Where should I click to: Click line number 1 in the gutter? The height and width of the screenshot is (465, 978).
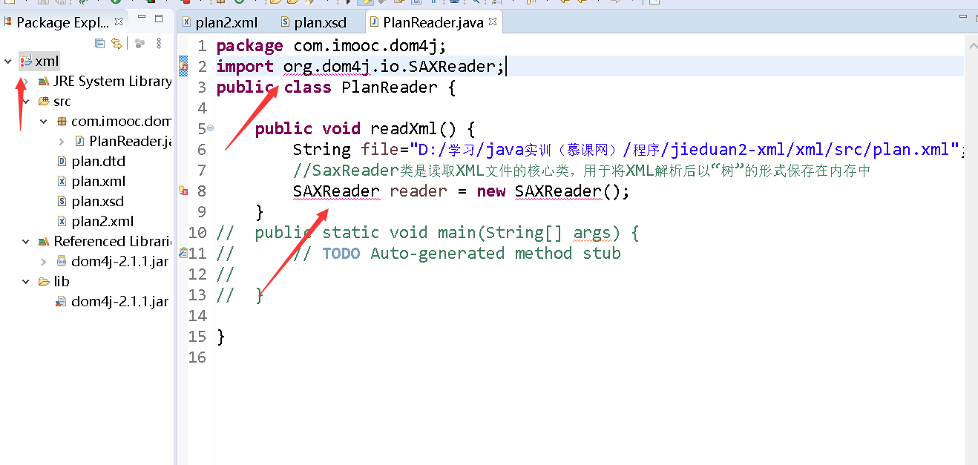click(x=201, y=46)
